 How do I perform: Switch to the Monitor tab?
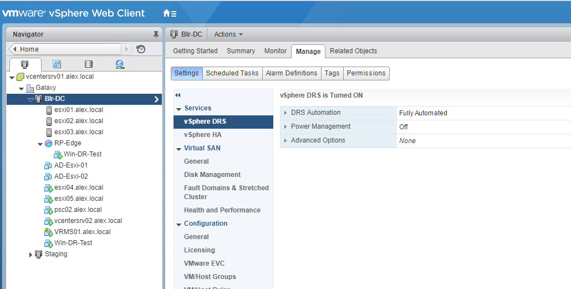point(275,51)
